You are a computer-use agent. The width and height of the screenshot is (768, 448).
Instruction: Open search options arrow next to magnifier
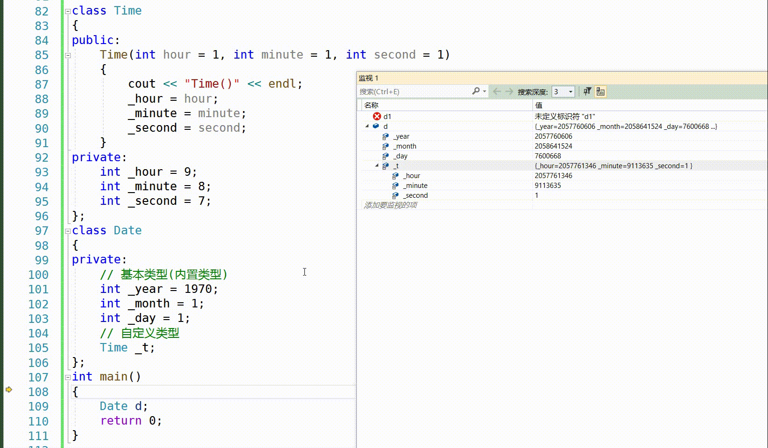pos(485,91)
